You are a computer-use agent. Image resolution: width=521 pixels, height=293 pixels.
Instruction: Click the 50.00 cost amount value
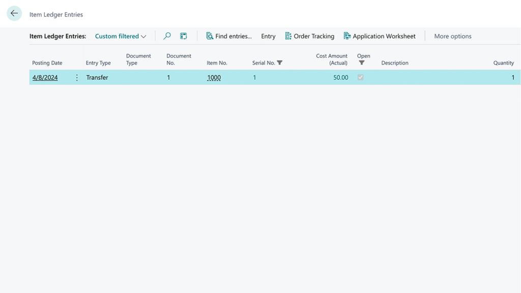[x=340, y=77]
